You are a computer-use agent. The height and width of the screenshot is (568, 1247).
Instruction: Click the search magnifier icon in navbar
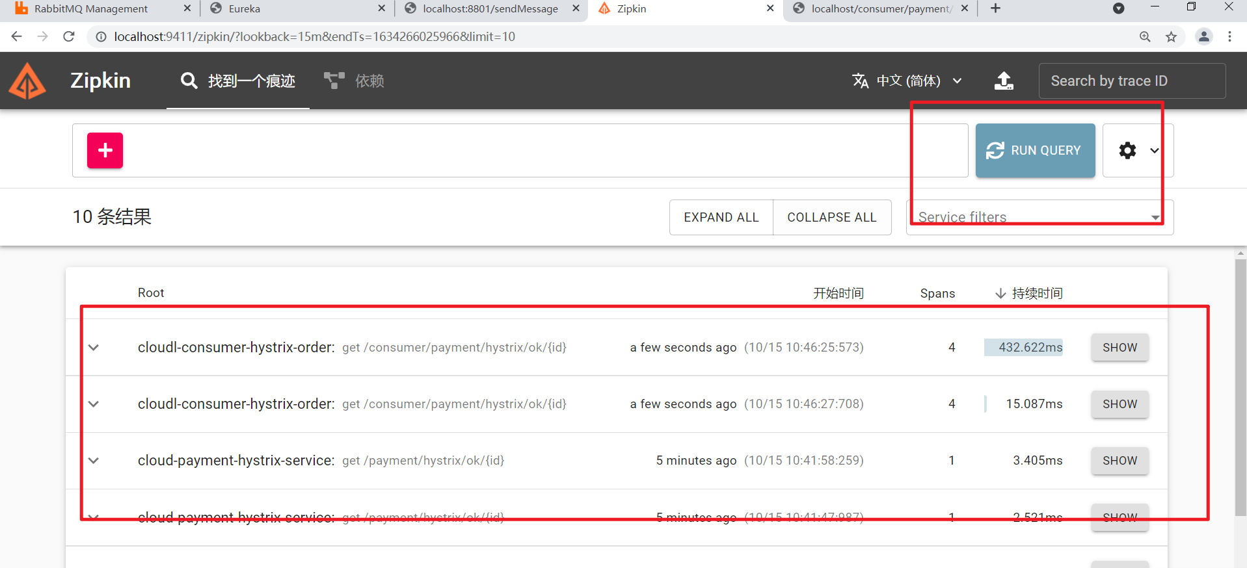[189, 81]
